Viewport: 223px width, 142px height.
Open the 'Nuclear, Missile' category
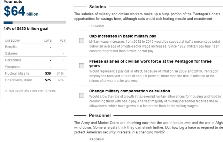pos(17,73)
